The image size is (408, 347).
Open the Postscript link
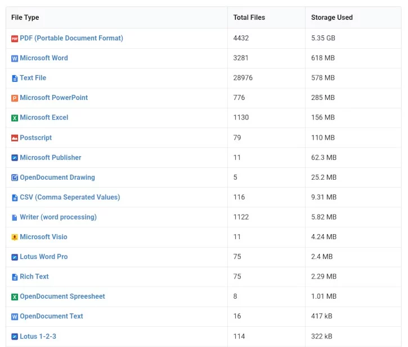(x=35, y=138)
